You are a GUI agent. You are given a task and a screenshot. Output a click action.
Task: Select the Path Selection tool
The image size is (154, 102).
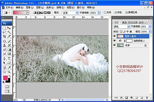4,63
